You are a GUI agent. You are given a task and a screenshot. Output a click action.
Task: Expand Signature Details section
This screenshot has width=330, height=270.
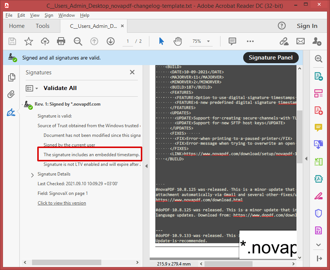coord(32,175)
